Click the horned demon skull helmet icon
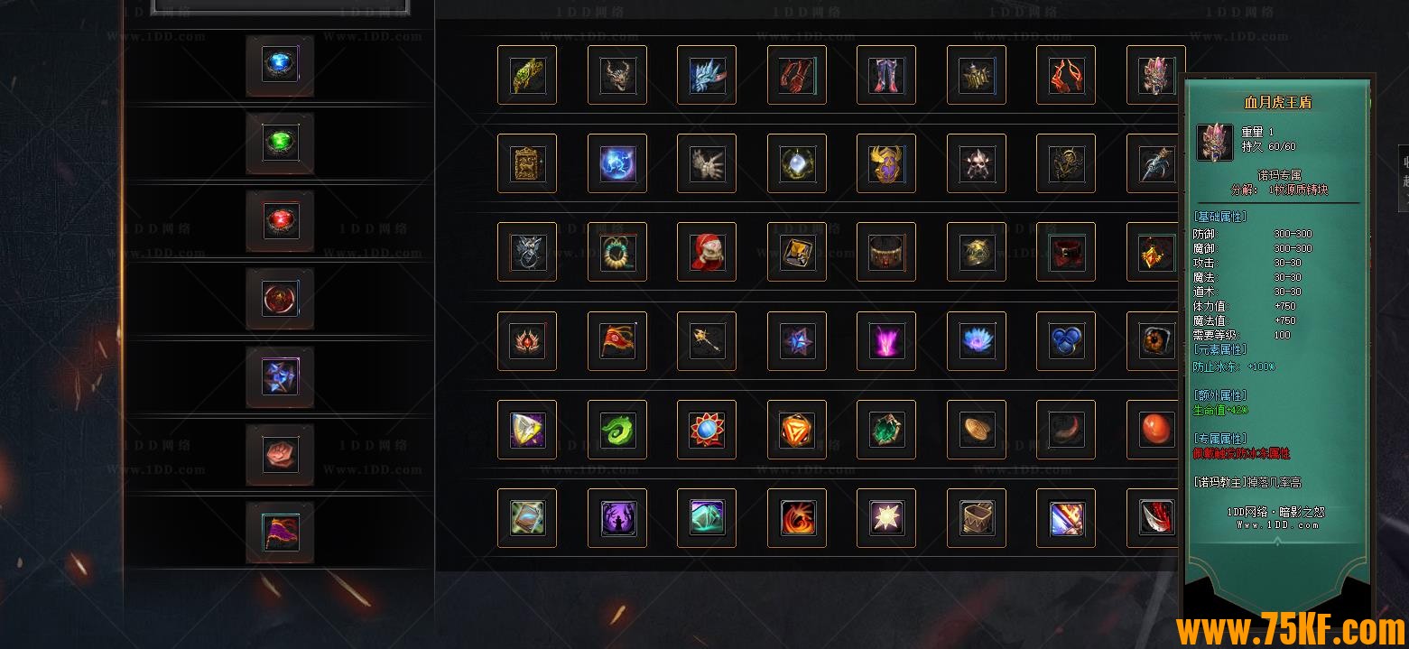 617,75
